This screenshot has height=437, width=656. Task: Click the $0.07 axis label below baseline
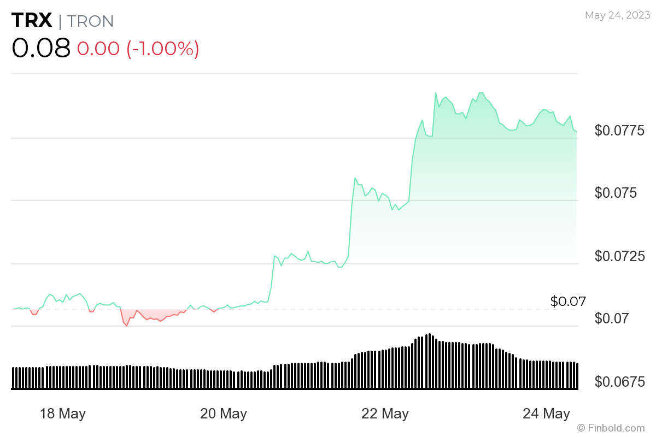[612, 318]
